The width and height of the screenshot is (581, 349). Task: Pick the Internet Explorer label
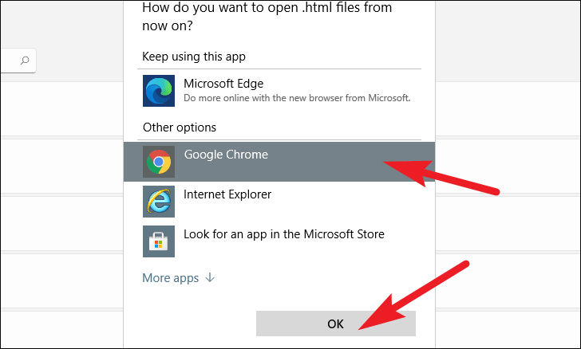[227, 194]
